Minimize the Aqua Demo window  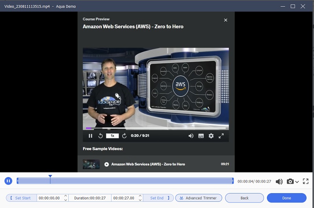point(283,6)
